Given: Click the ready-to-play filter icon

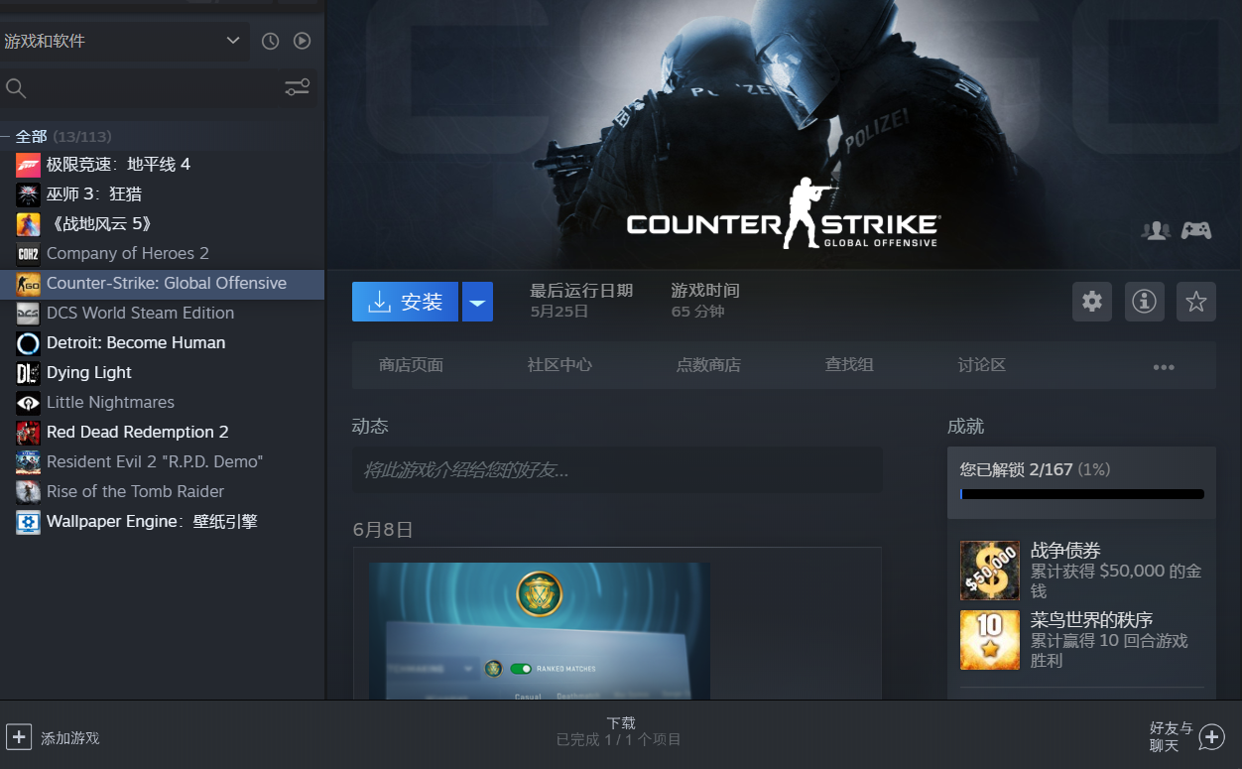Looking at the screenshot, I should tap(303, 41).
